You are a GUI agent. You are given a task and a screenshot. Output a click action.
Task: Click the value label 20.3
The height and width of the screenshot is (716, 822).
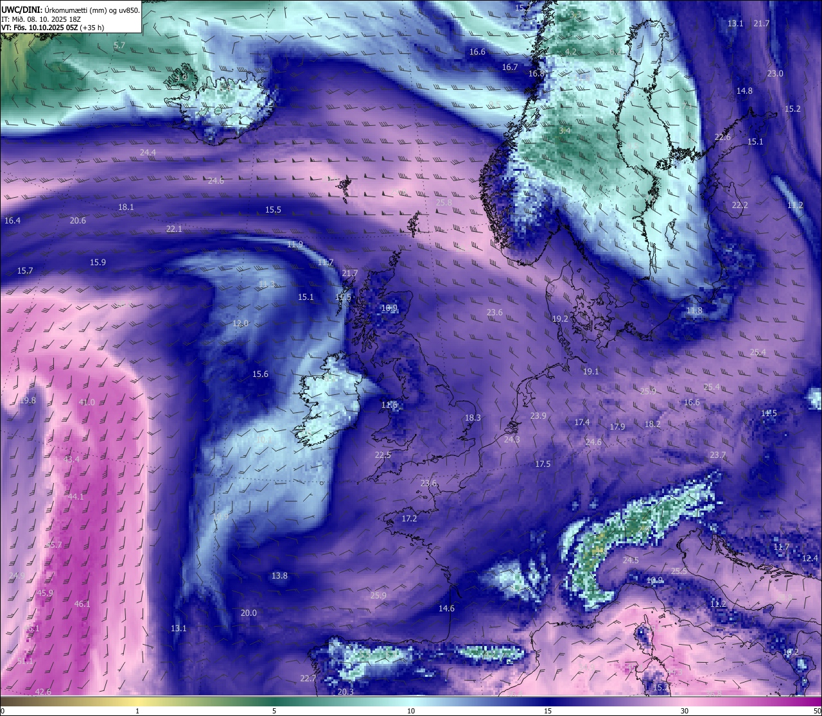[x=345, y=692]
